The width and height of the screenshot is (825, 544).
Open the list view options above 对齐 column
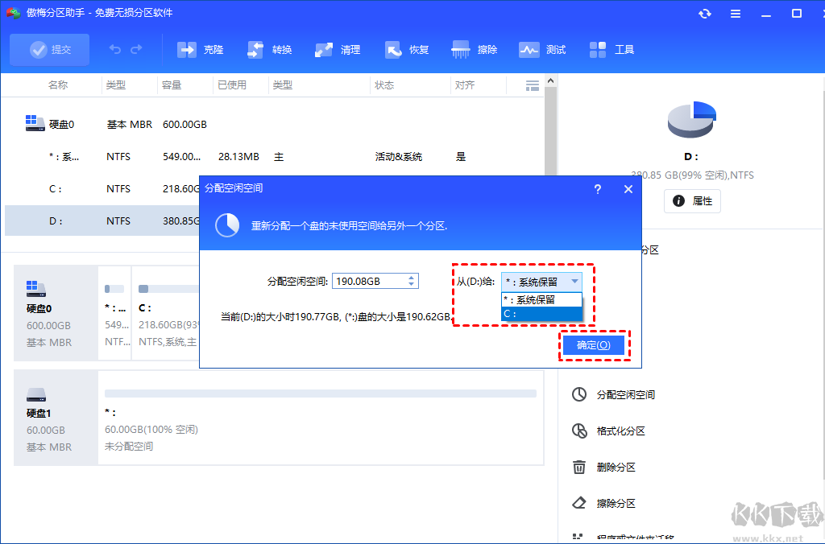(x=532, y=84)
